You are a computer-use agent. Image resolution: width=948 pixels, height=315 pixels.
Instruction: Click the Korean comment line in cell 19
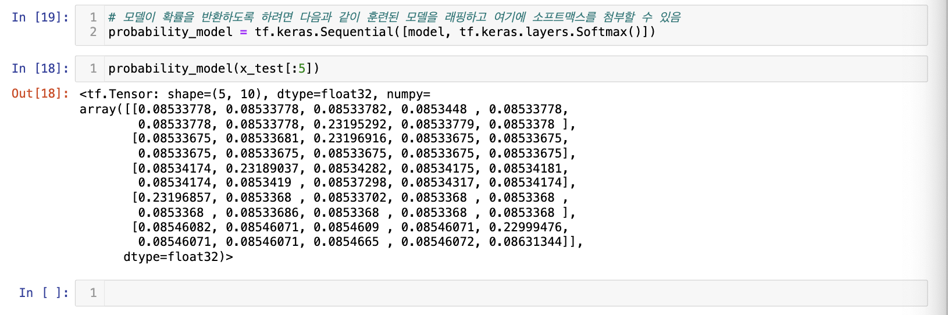point(394,17)
